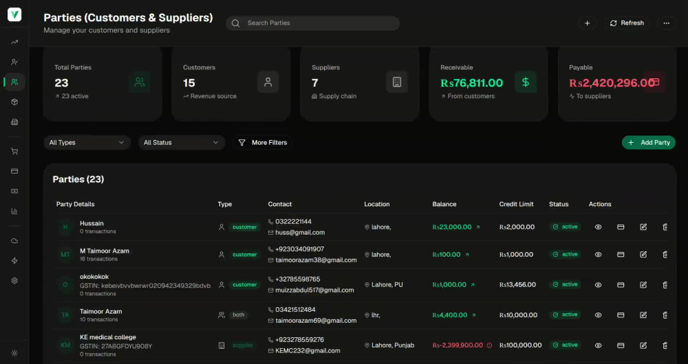
Task: Open payment card icon for Taimoor Azam (lhr)
Action: click(621, 315)
